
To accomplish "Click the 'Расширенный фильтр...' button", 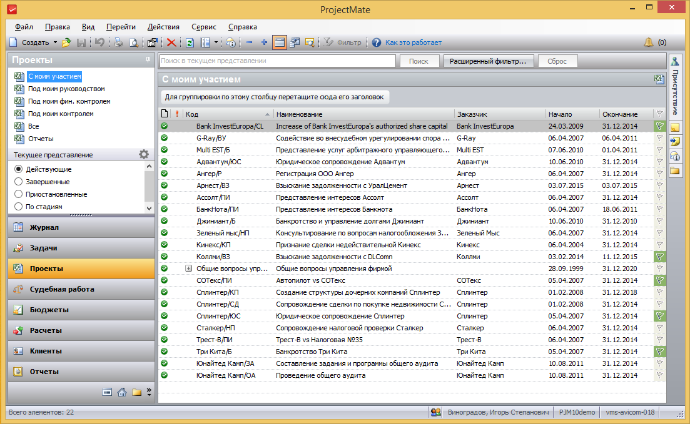I will (489, 61).
